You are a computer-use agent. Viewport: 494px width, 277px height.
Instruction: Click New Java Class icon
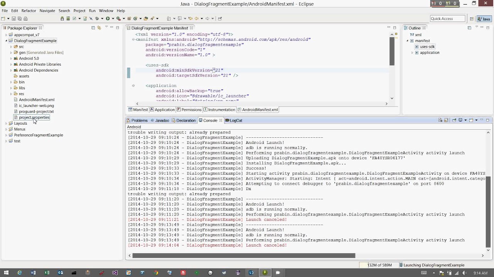pyautogui.click(x=135, y=18)
